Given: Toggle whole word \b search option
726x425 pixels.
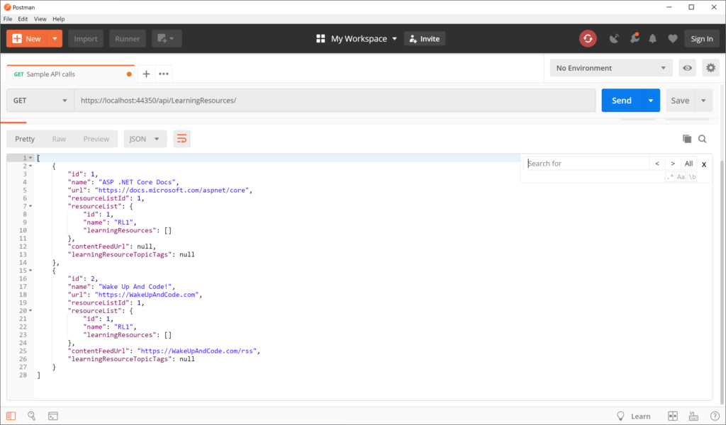Looking at the screenshot, I should click(x=692, y=176).
